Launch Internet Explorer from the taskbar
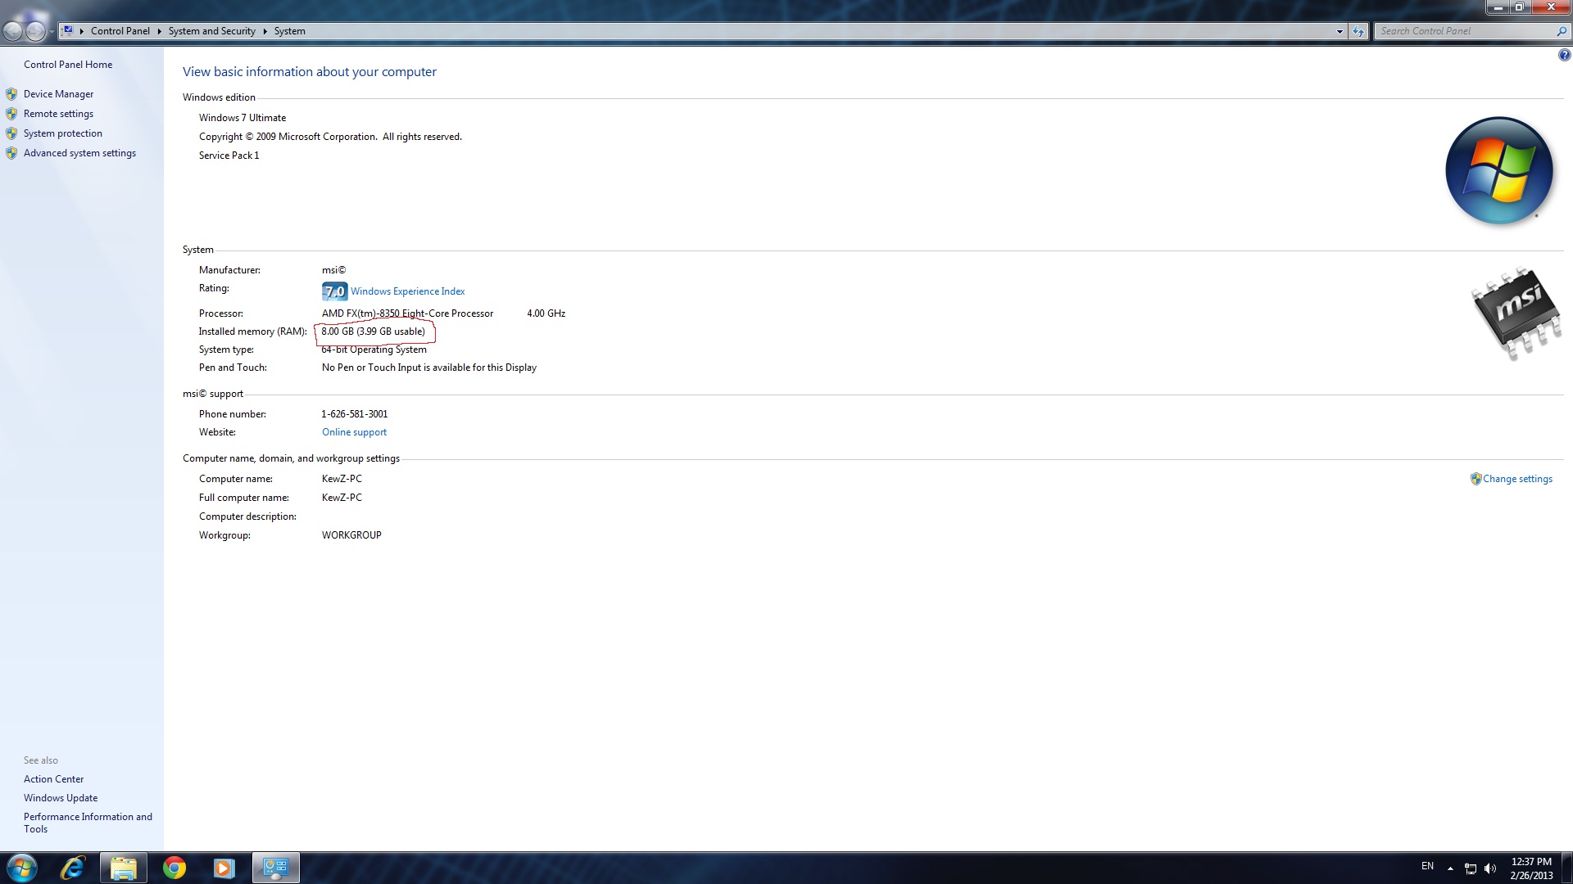The width and height of the screenshot is (1573, 884). [73, 868]
